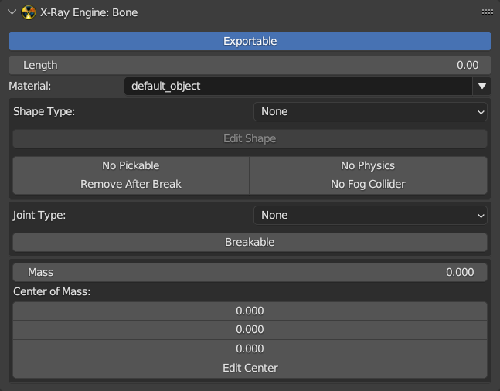This screenshot has width=500, height=391.
Task: Click the panel drag handle dots
Action: click(487, 12)
